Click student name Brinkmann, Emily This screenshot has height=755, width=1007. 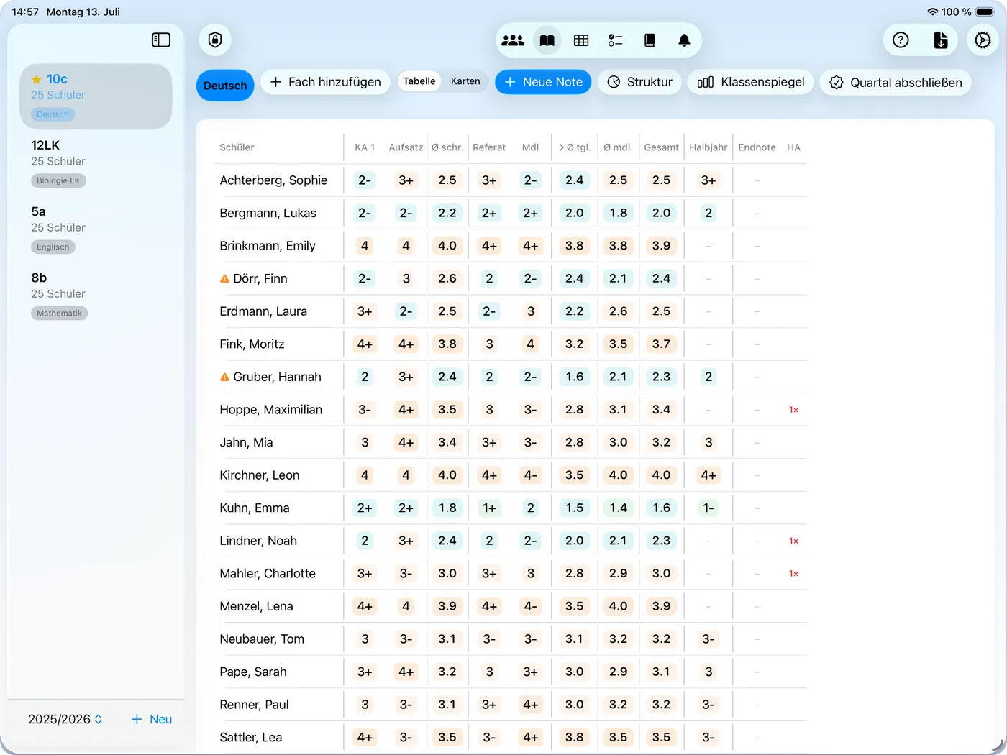tap(268, 246)
